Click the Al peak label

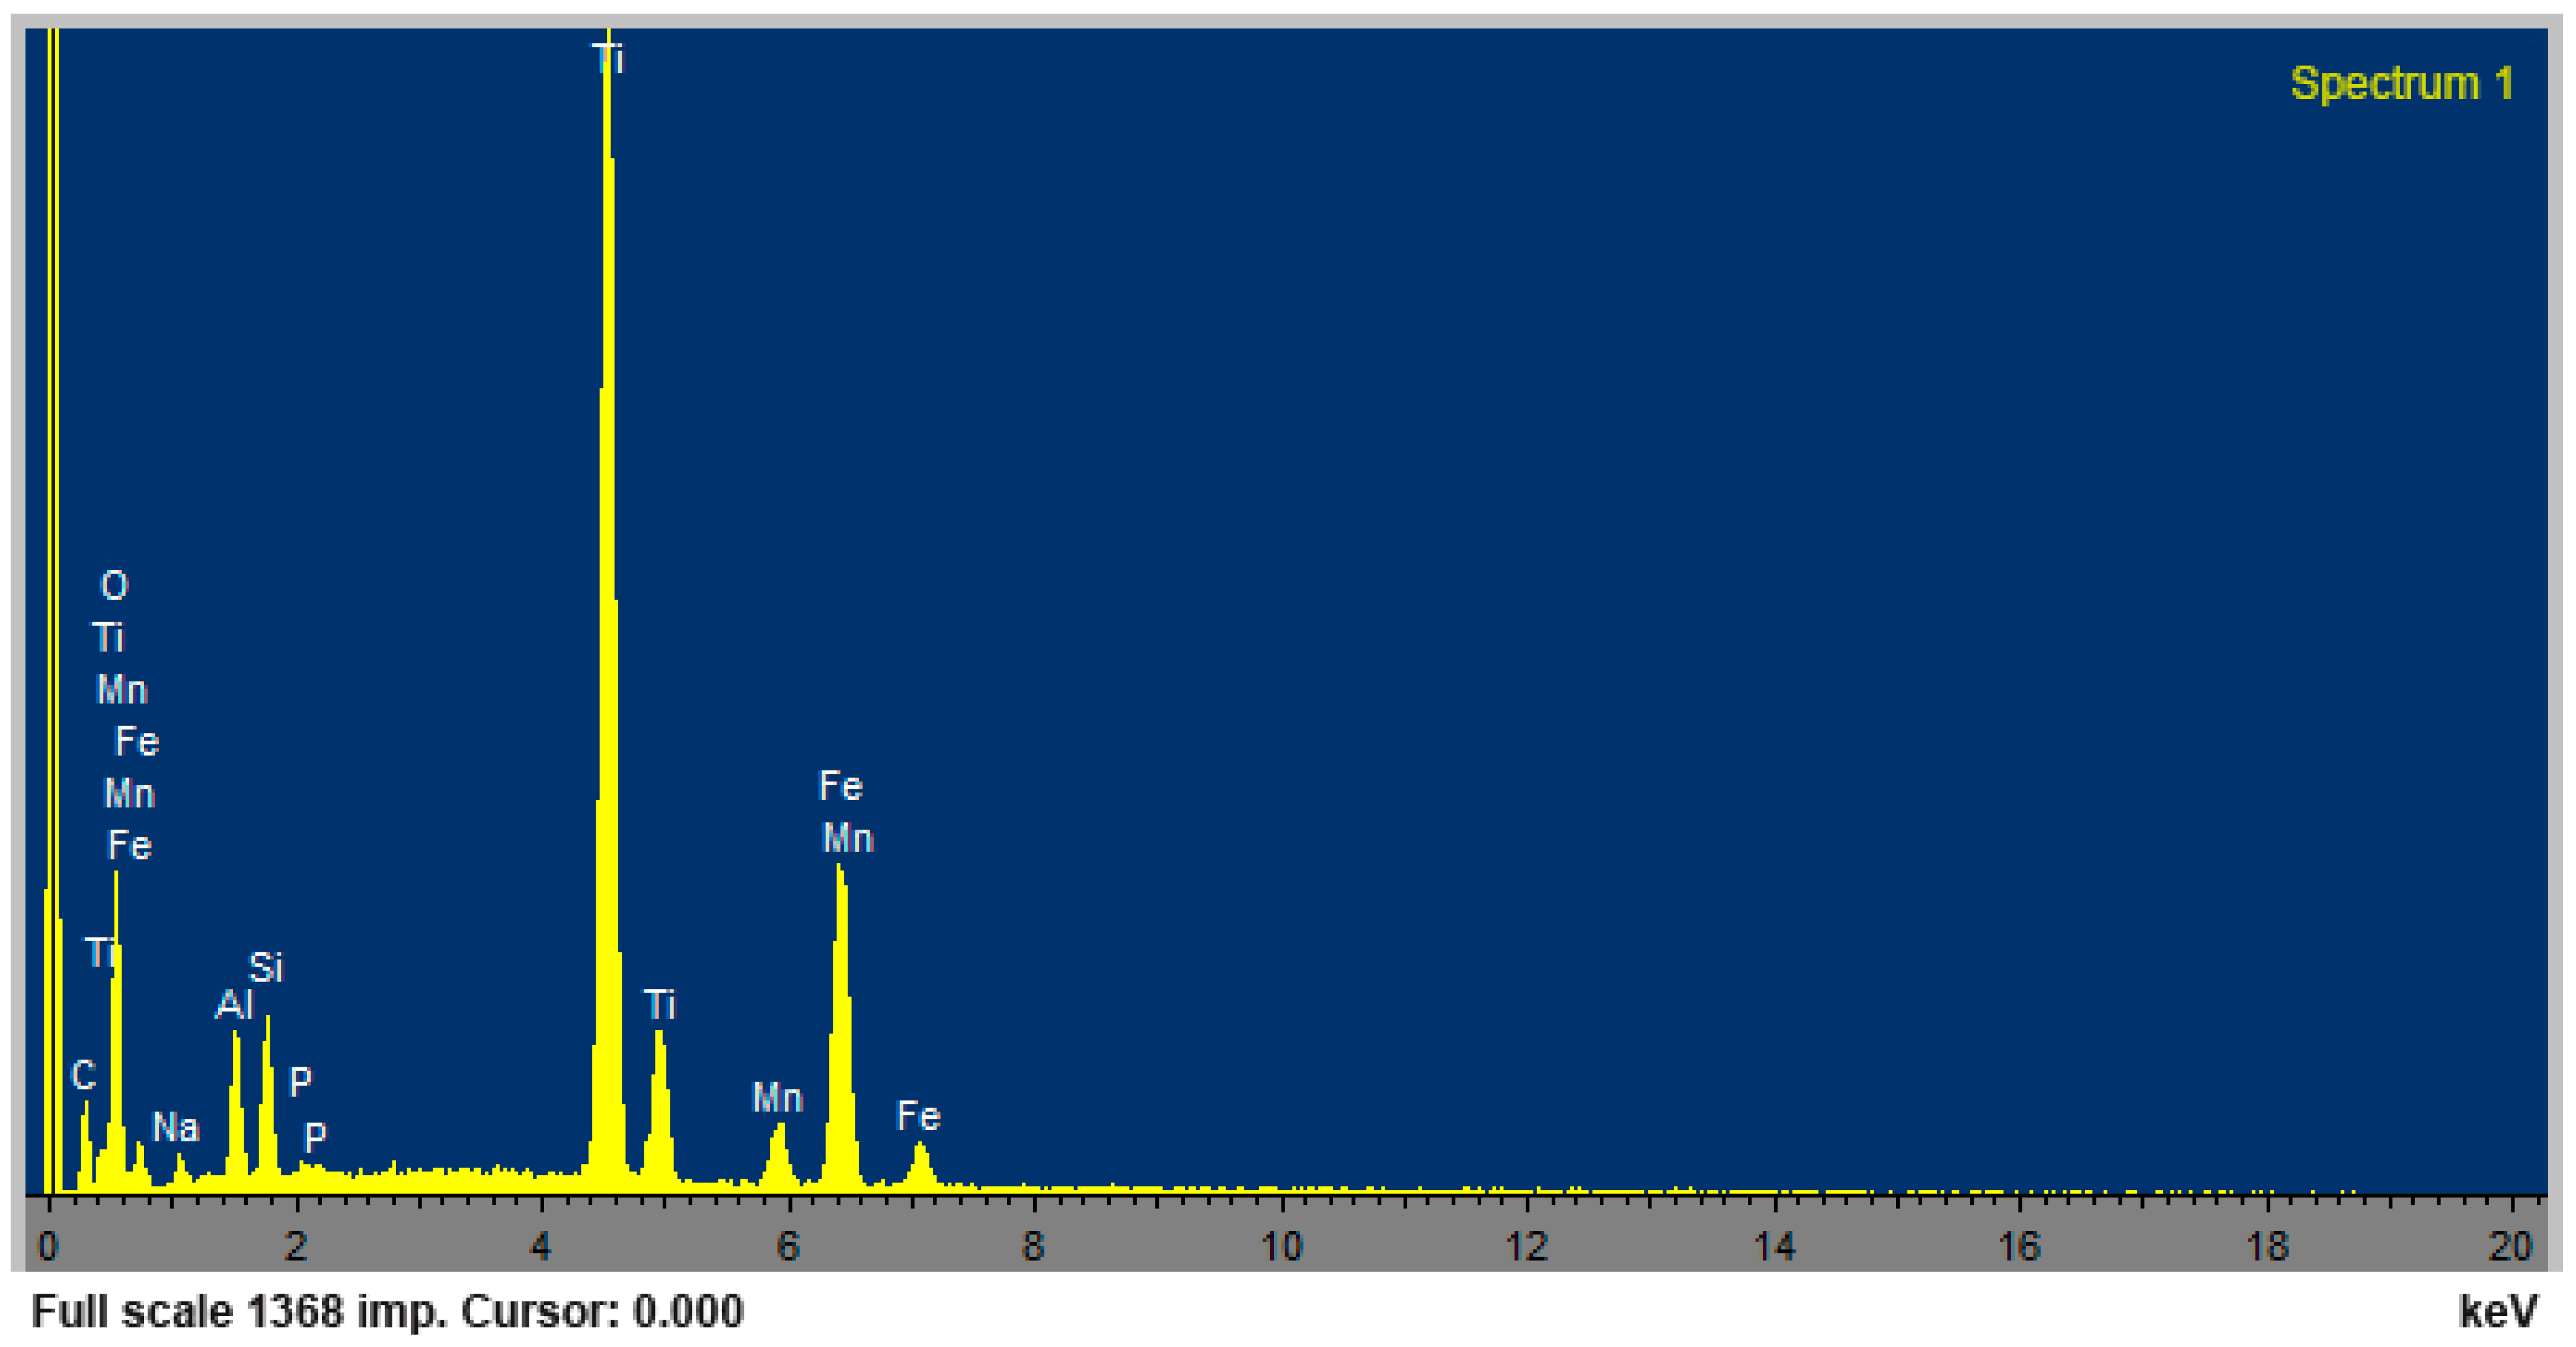[234, 1004]
